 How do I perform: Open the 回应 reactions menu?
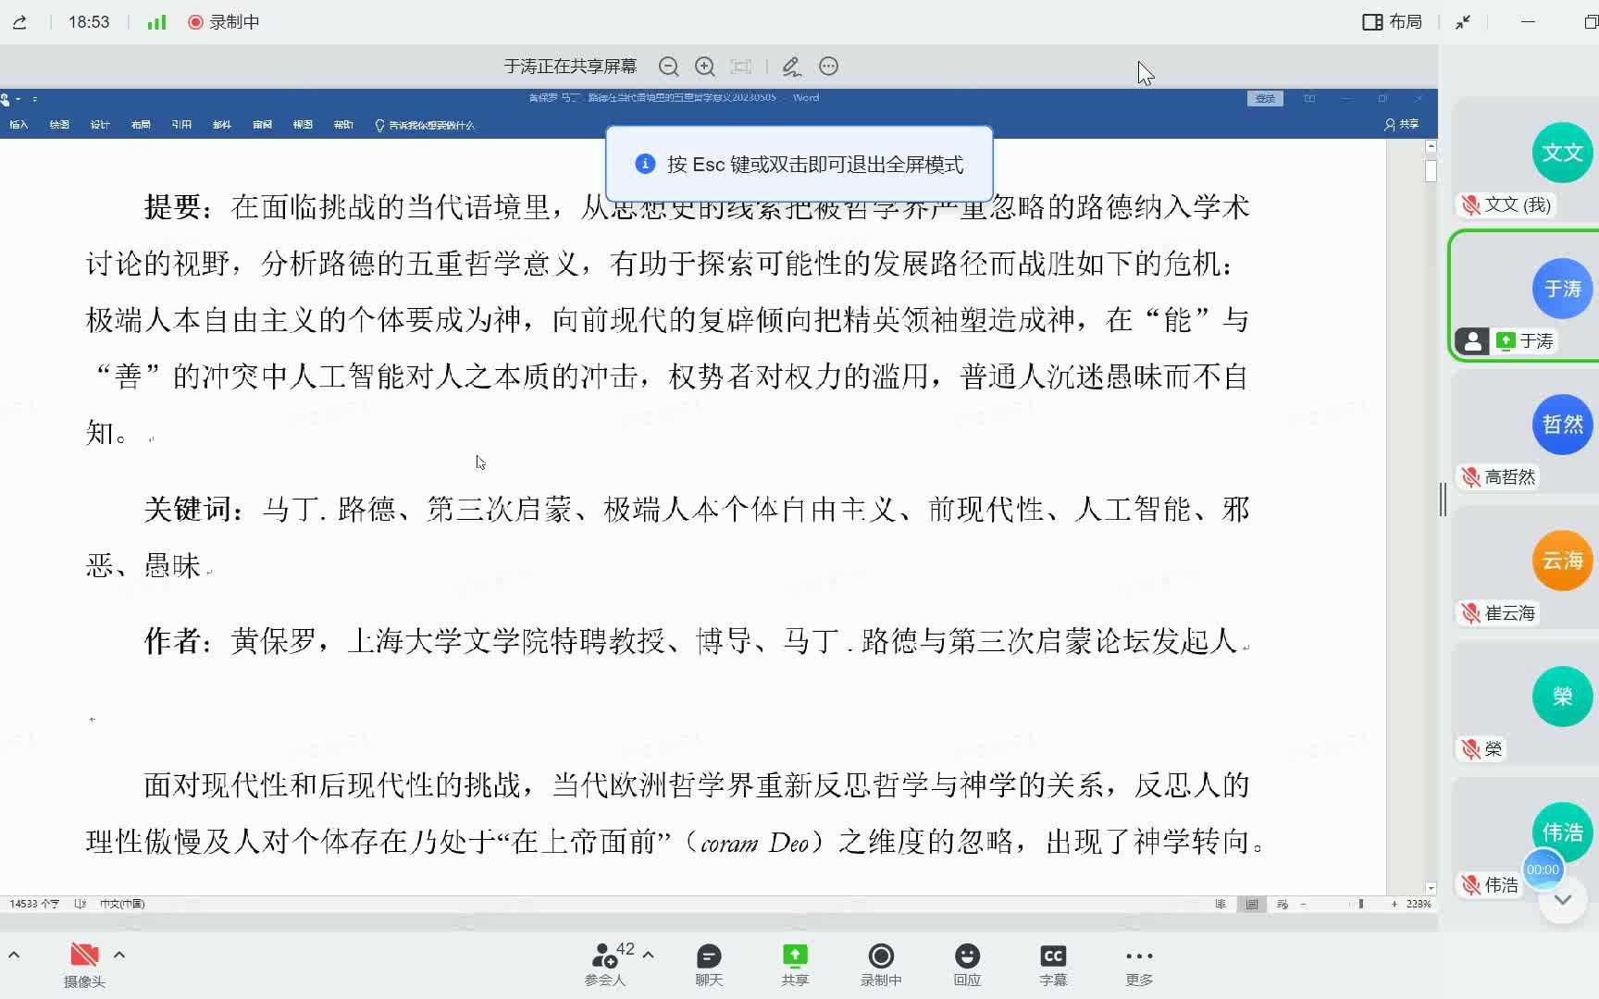pyautogui.click(x=967, y=965)
